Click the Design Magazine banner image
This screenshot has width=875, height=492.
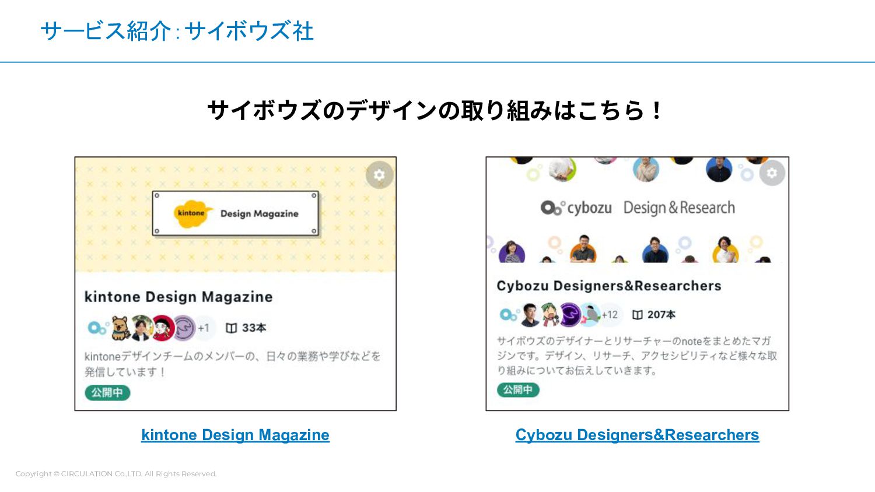point(236,215)
